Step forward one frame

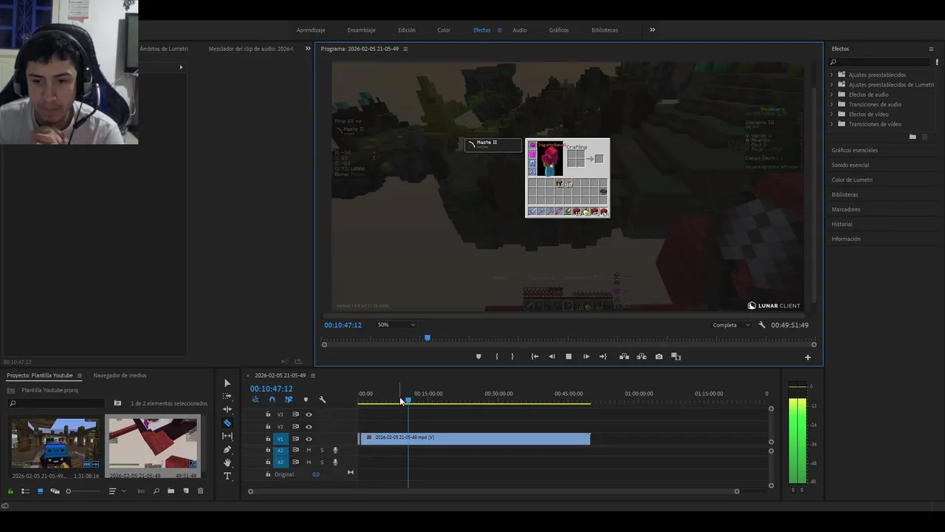point(586,357)
